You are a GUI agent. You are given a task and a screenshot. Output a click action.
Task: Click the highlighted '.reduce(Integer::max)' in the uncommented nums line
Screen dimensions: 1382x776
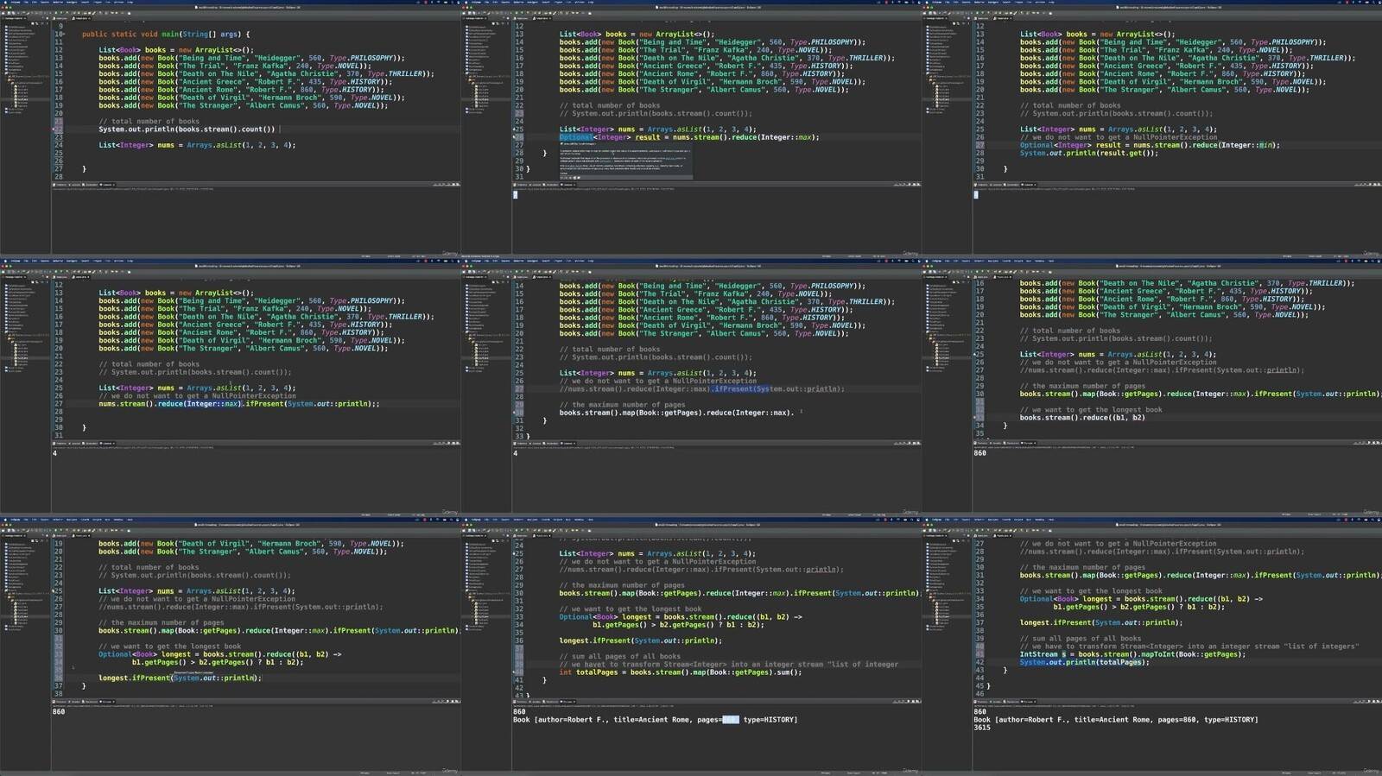(x=200, y=404)
